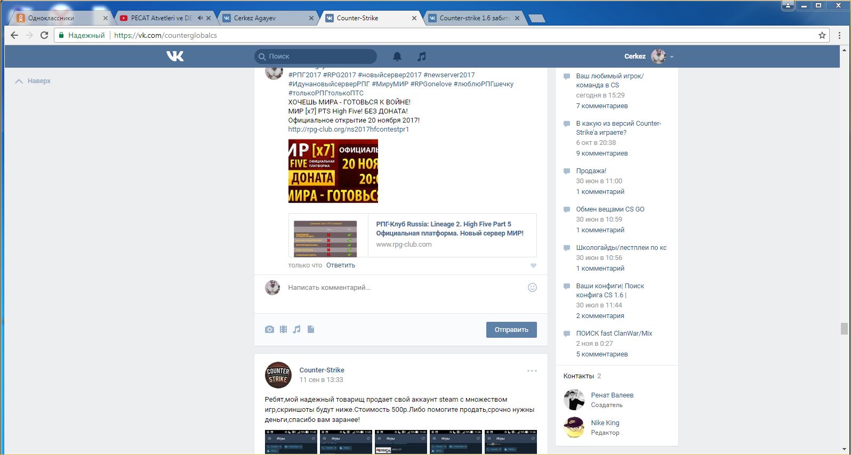The width and height of the screenshot is (851, 455).
Task: Open the emoji picker in comment box
Action: pos(532,287)
